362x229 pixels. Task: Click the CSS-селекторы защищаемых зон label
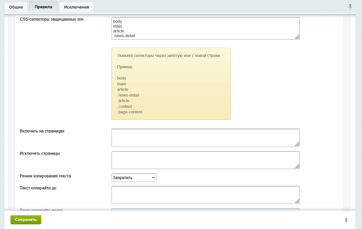(x=52, y=19)
